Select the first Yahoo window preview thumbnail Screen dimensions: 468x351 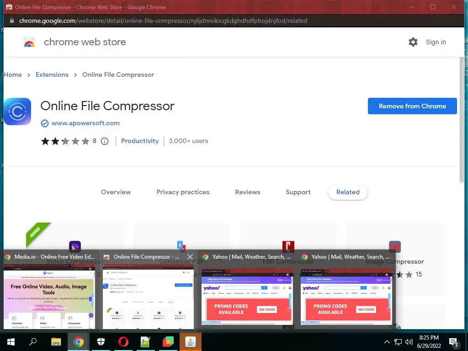pyautogui.click(x=247, y=296)
